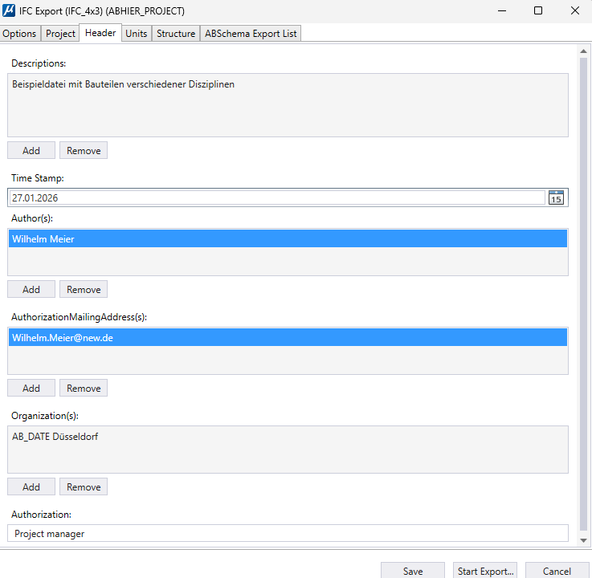The image size is (592, 578).
Task: Add a new organization
Action: 31,487
